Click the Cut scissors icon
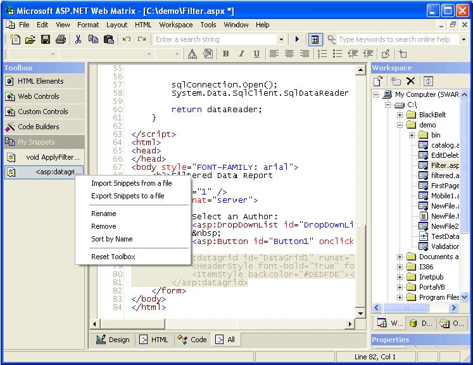Viewport: 473px width, 365px height. pyautogui.click(x=78, y=39)
